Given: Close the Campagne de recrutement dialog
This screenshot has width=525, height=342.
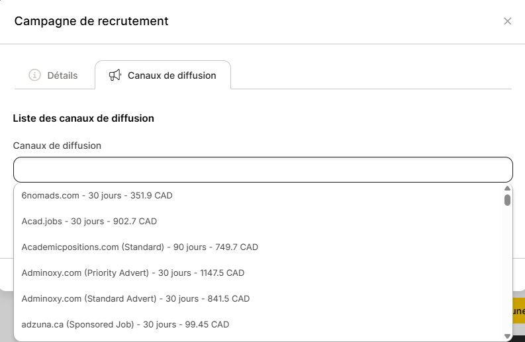Looking at the screenshot, I should point(507,21).
